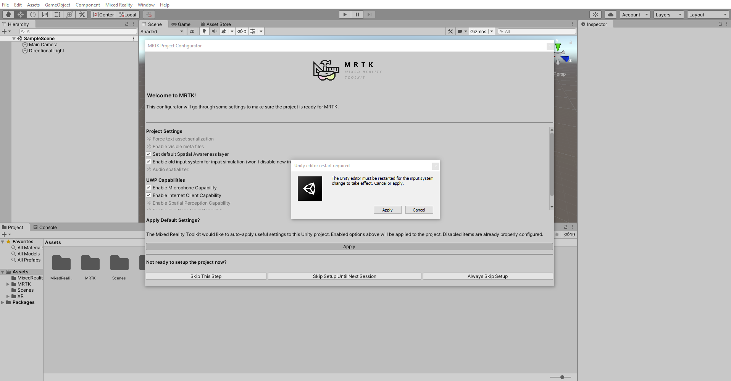Image resolution: width=731 pixels, height=381 pixels.
Task: Toggle the Center pivot mode button
Action: (103, 15)
